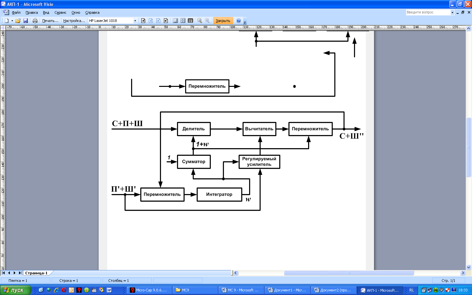472x295 pixels.
Task: Click the Введите вопрос help field
Action: (428, 12)
